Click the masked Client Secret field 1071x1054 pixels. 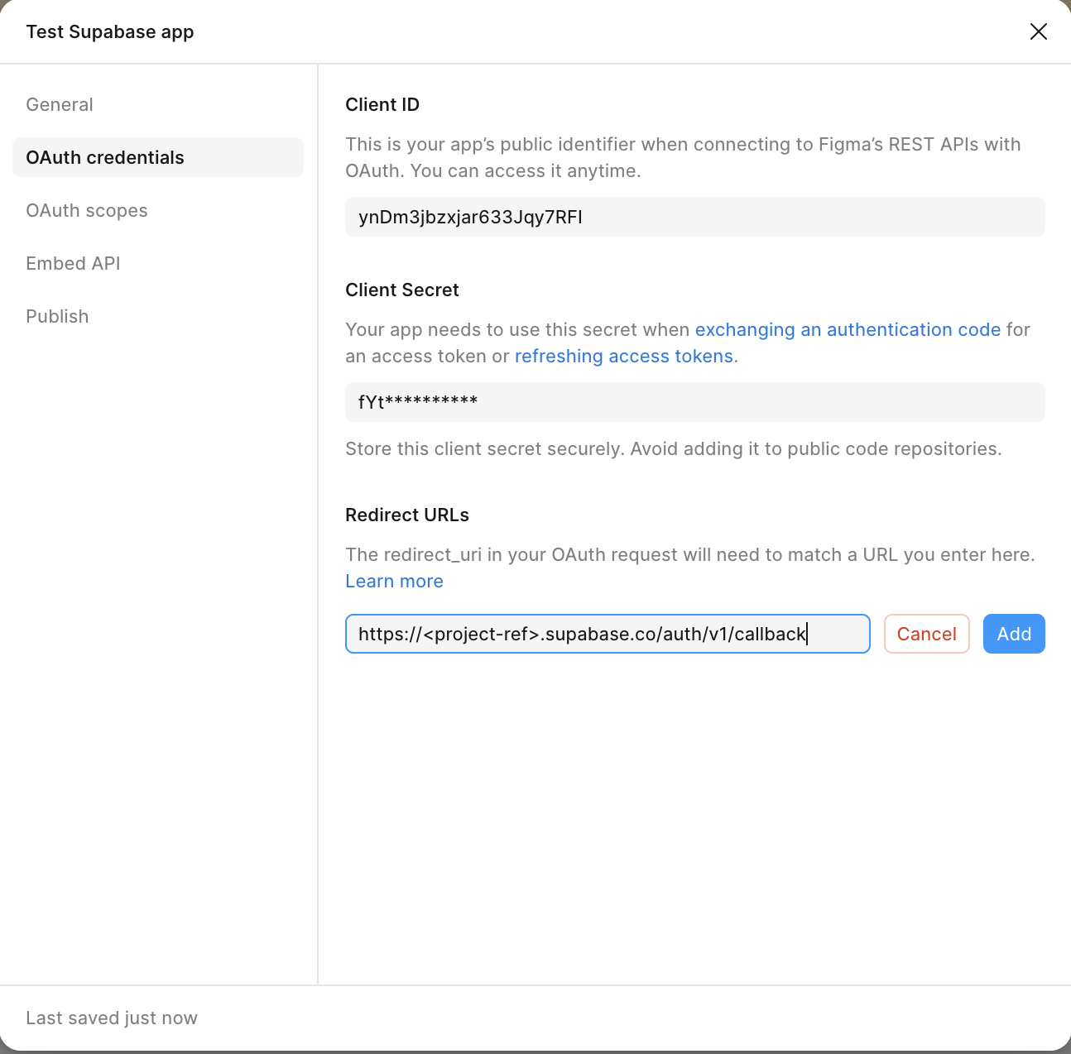pos(695,402)
